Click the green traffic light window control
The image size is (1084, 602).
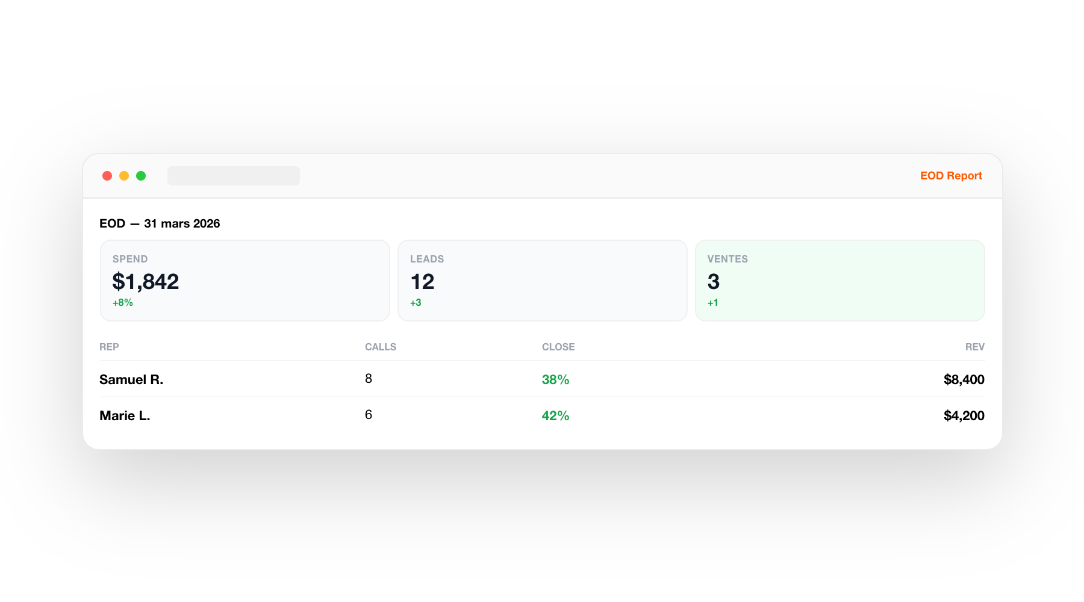point(141,175)
